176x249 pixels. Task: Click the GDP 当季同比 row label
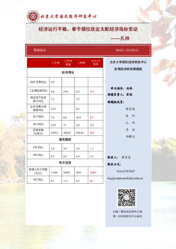(38, 82)
